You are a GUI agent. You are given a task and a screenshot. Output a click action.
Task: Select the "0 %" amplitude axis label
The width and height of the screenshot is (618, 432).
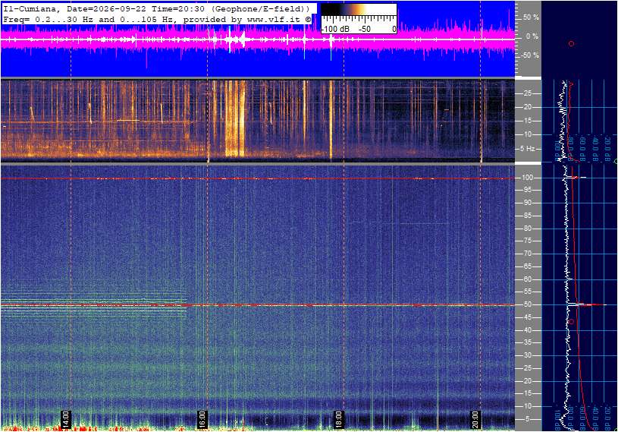[x=532, y=36]
